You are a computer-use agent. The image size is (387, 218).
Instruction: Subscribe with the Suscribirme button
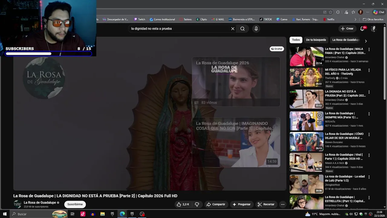point(75,204)
